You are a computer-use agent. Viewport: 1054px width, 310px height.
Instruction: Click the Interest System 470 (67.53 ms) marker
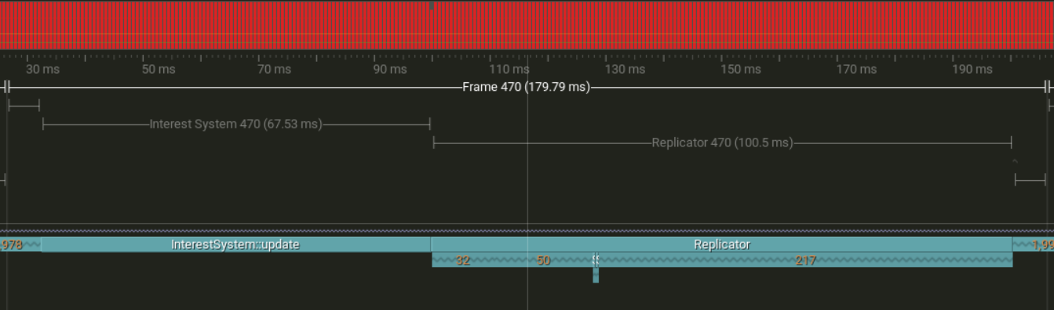pos(235,124)
